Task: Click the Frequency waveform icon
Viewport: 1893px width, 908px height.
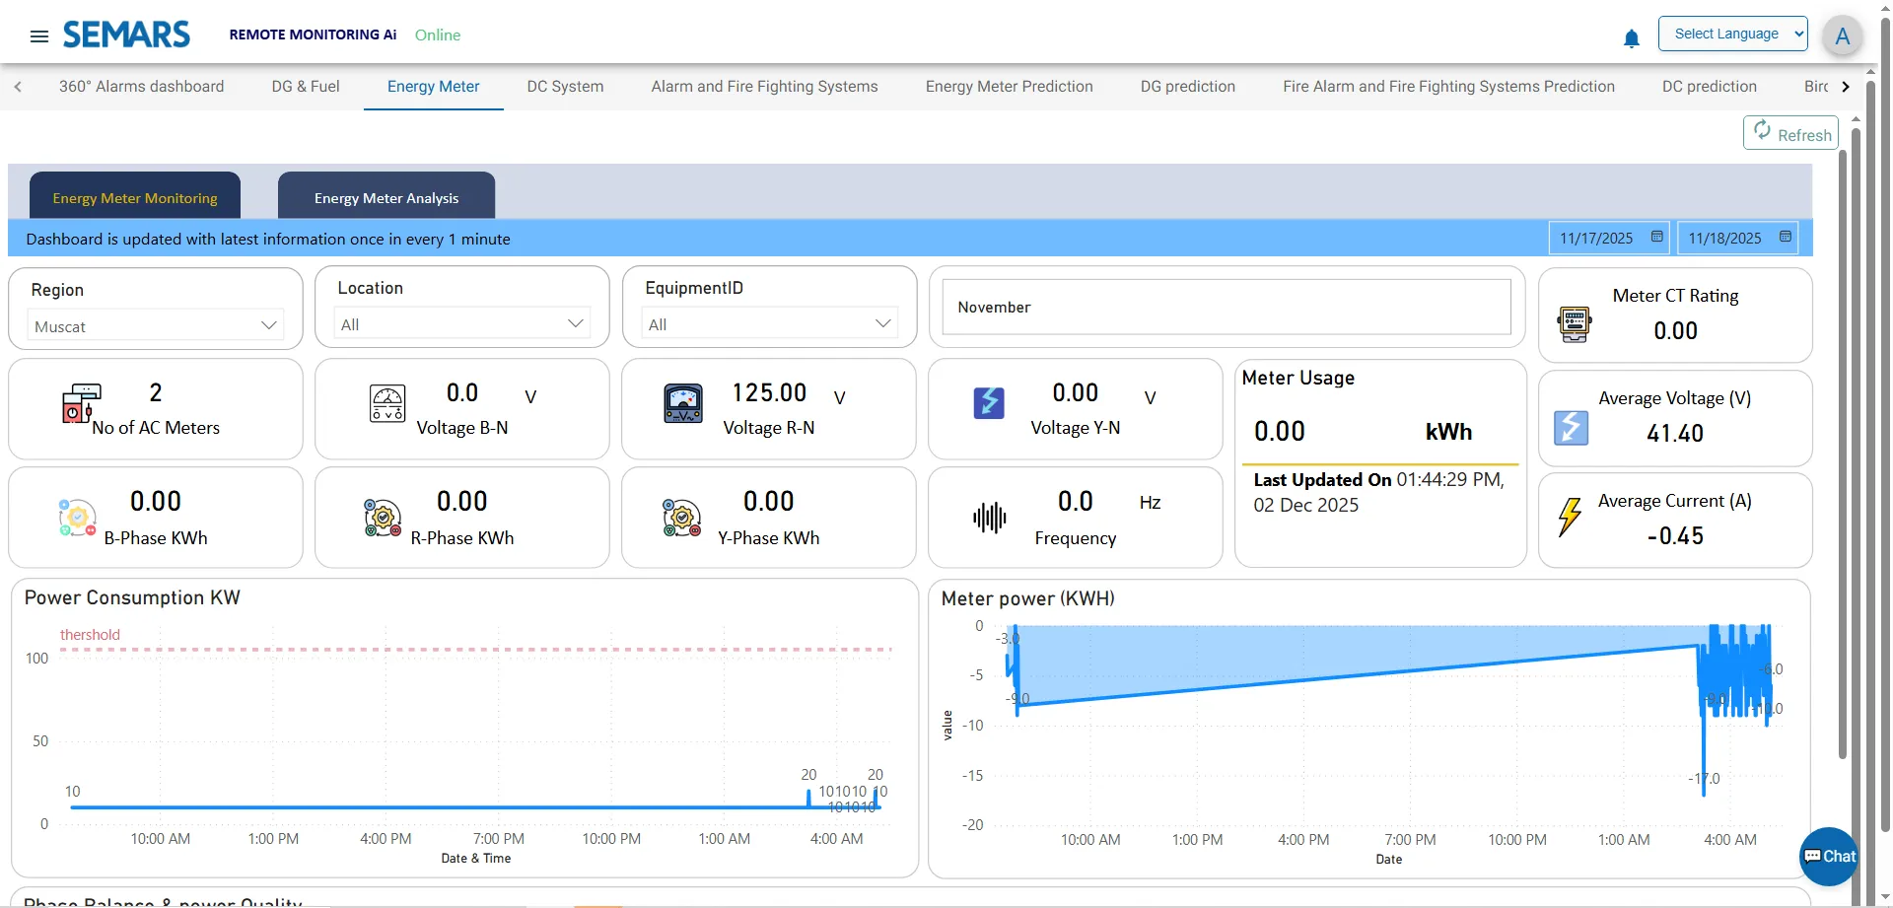Action: (989, 517)
